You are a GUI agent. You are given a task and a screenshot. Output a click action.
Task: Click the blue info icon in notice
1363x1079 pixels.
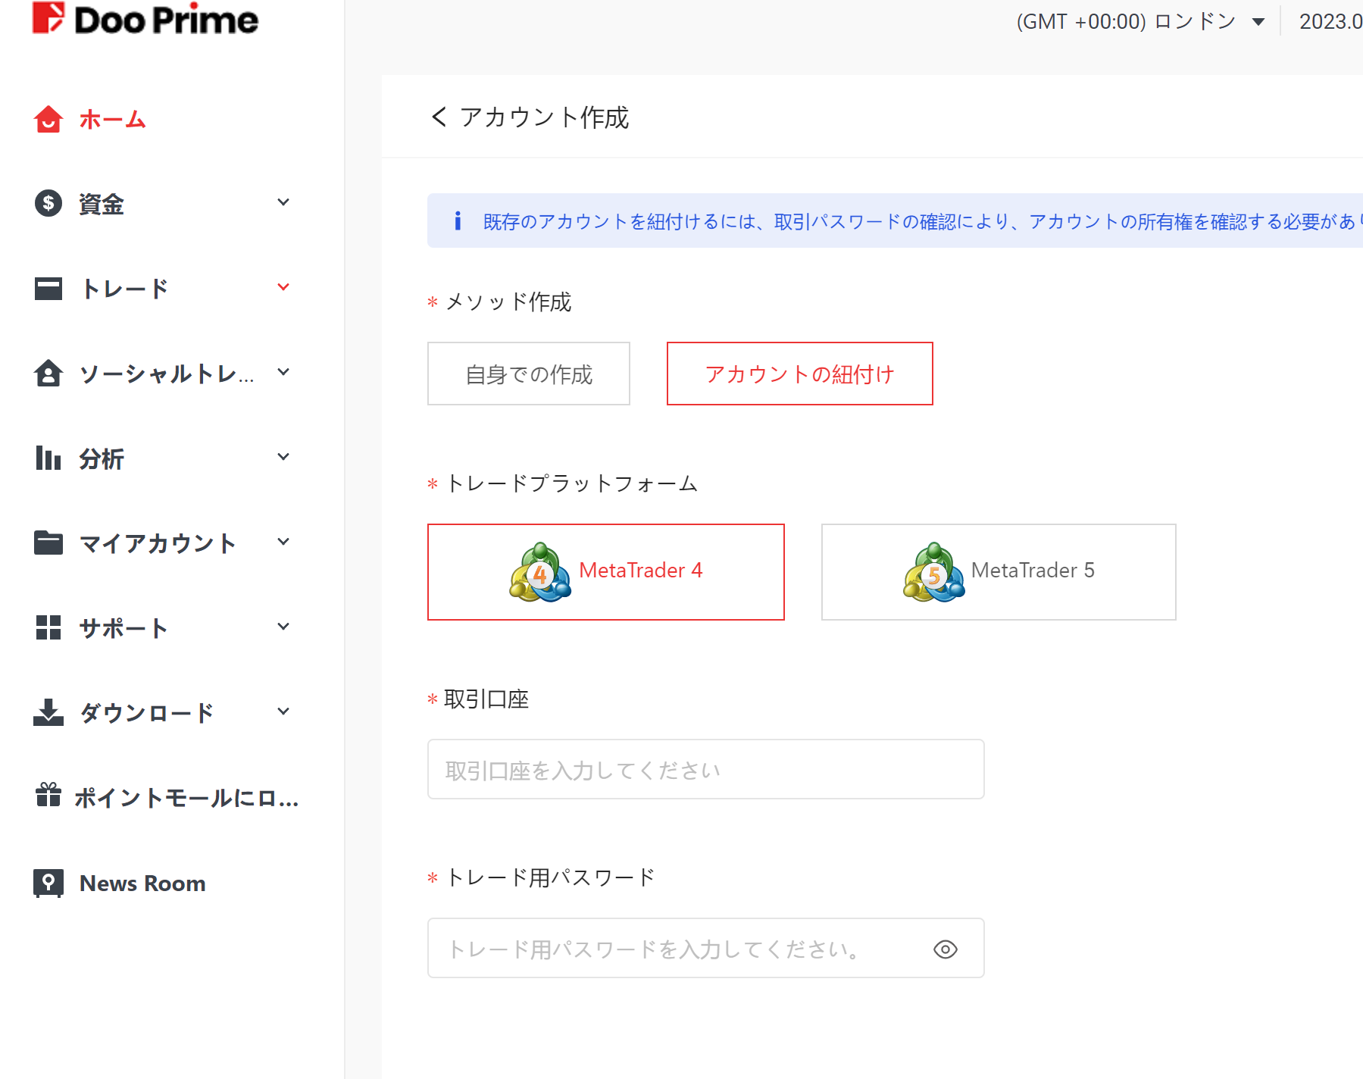458,220
